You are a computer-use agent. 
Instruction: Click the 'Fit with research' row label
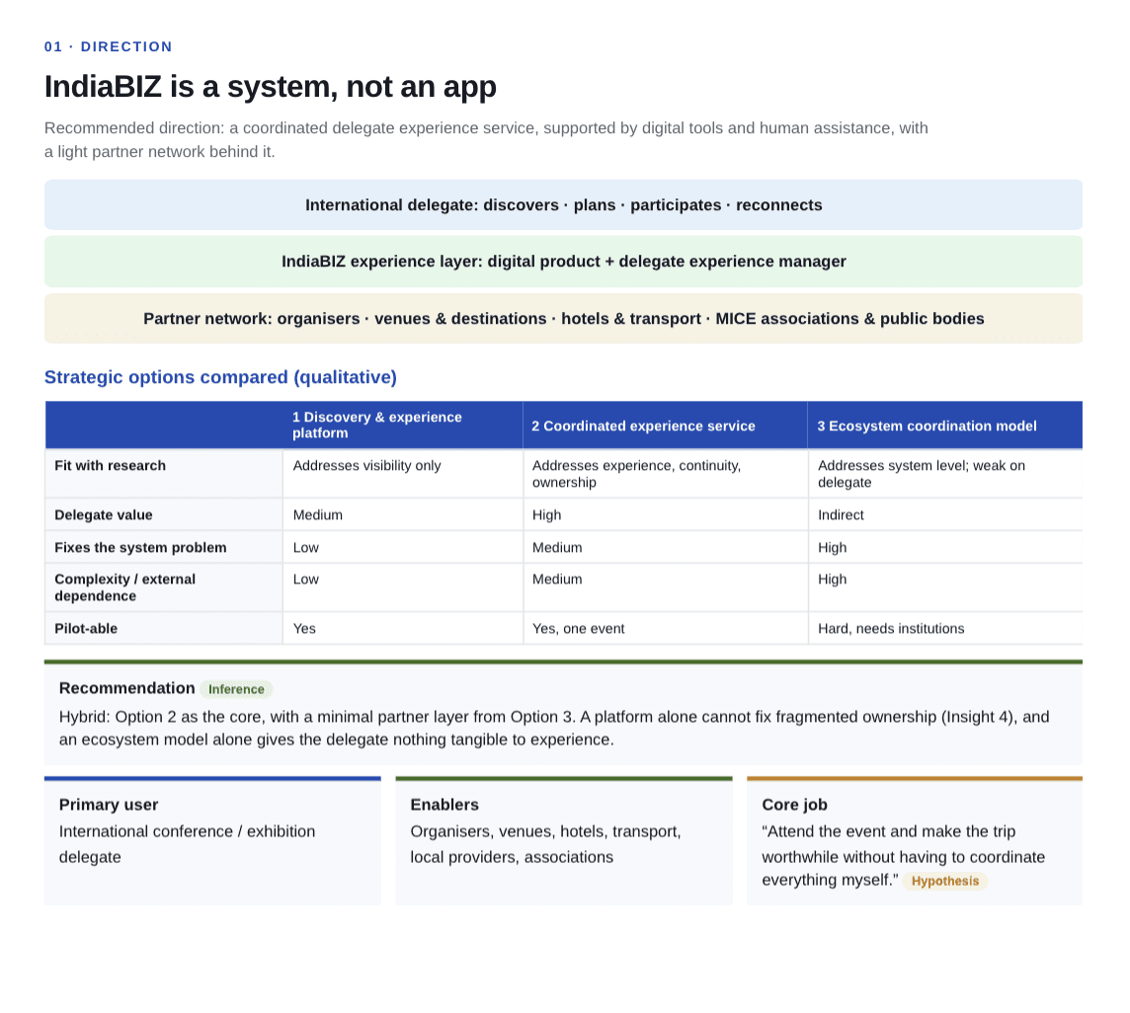pyautogui.click(x=111, y=465)
